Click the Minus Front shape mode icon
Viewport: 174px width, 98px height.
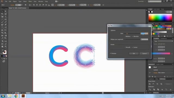click(x=153, y=84)
